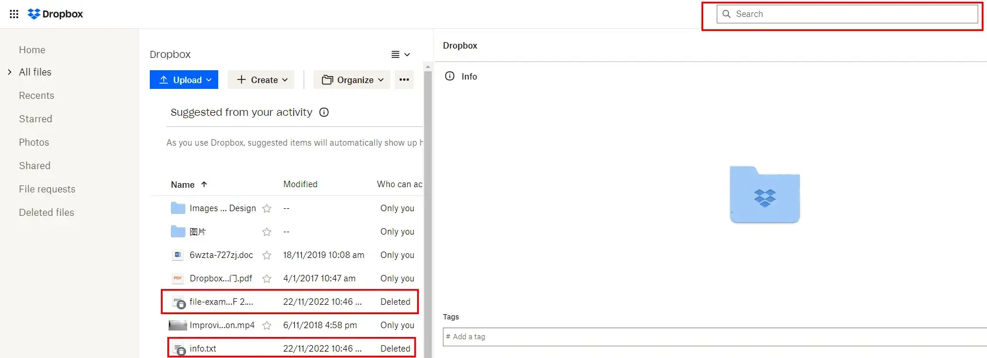
Task: Click Deleted status of info.txt
Action: 396,349
